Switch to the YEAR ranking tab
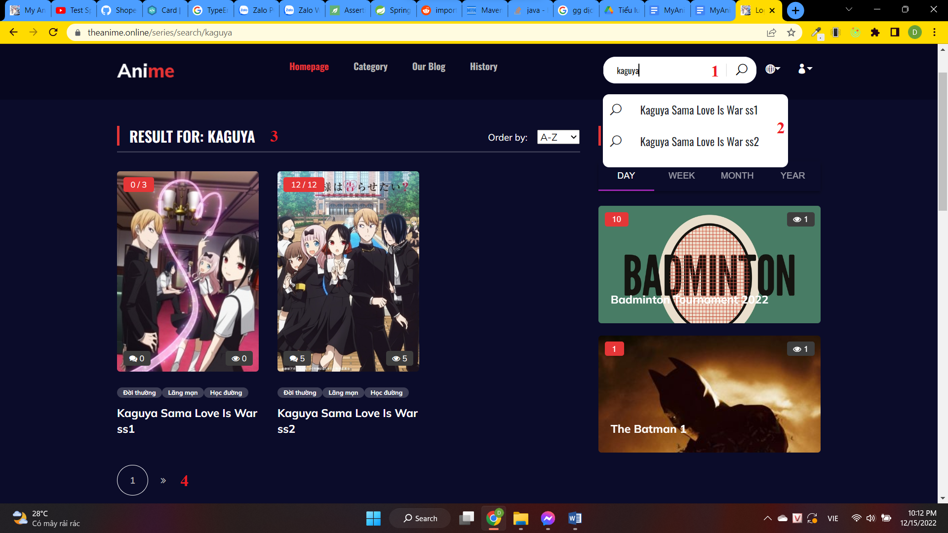This screenshot has height=533, width=948. pyautogui.click(x=792, y=176)
